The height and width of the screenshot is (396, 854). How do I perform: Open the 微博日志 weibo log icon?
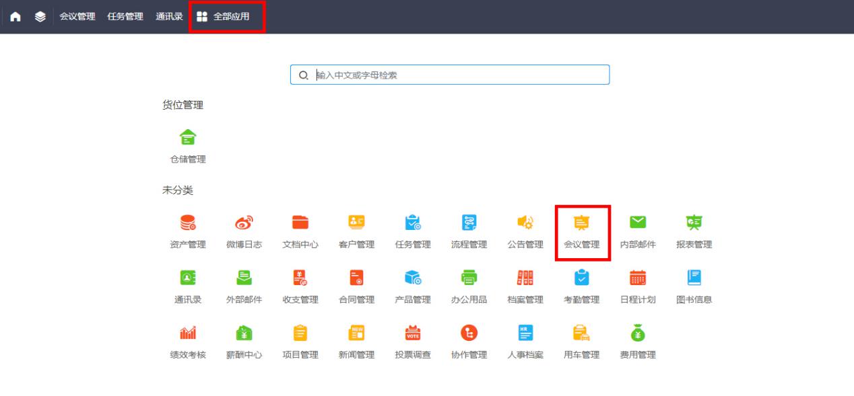244,223
